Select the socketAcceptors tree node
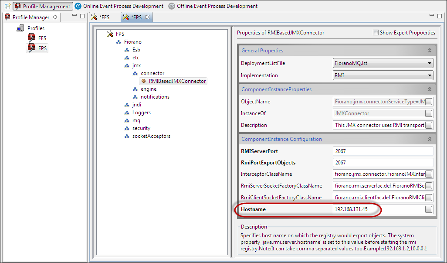Screen dimensions: 447x263 [151, 136]
